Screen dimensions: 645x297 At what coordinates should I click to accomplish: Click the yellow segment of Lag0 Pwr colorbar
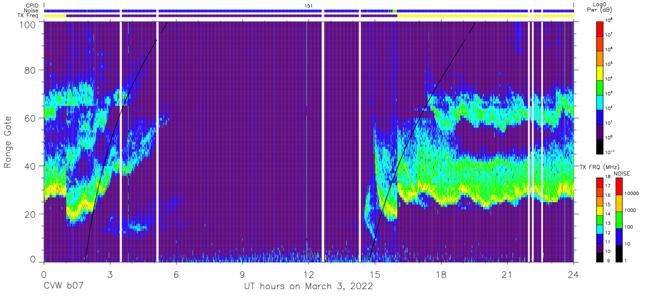click(x=600, y=72)
